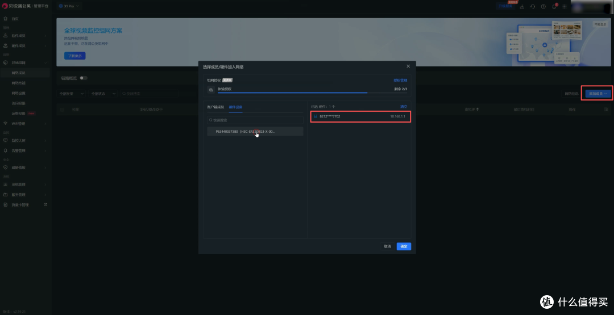
Task: Click the selected 8212****7702 entry
Action: [360, 116]
